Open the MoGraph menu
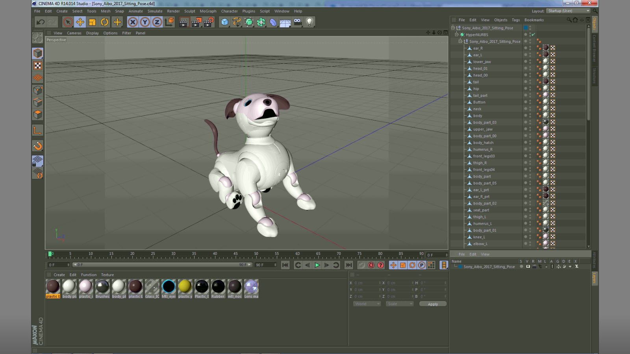Viewport: 630px width, 354px height. point(208,11)
